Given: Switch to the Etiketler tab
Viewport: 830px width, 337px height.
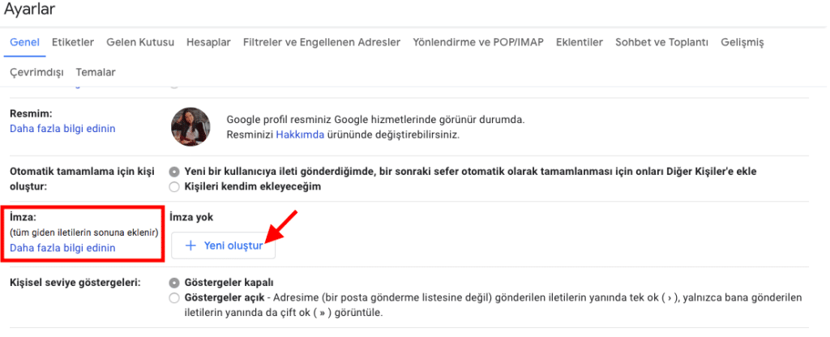Looking at the screenshot, I should coord(73,42).
